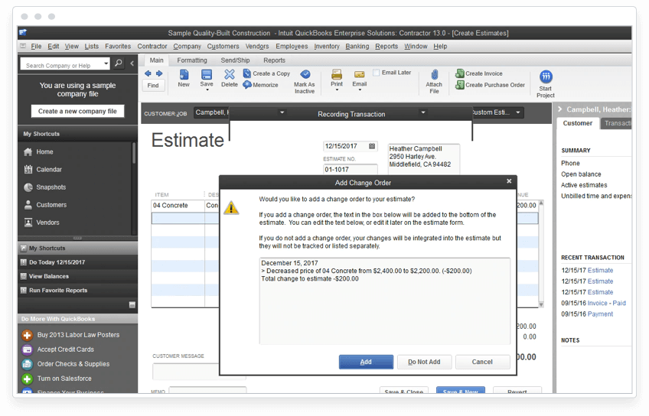Open the Customer:Job dropdown

click(x=282, y=112)
